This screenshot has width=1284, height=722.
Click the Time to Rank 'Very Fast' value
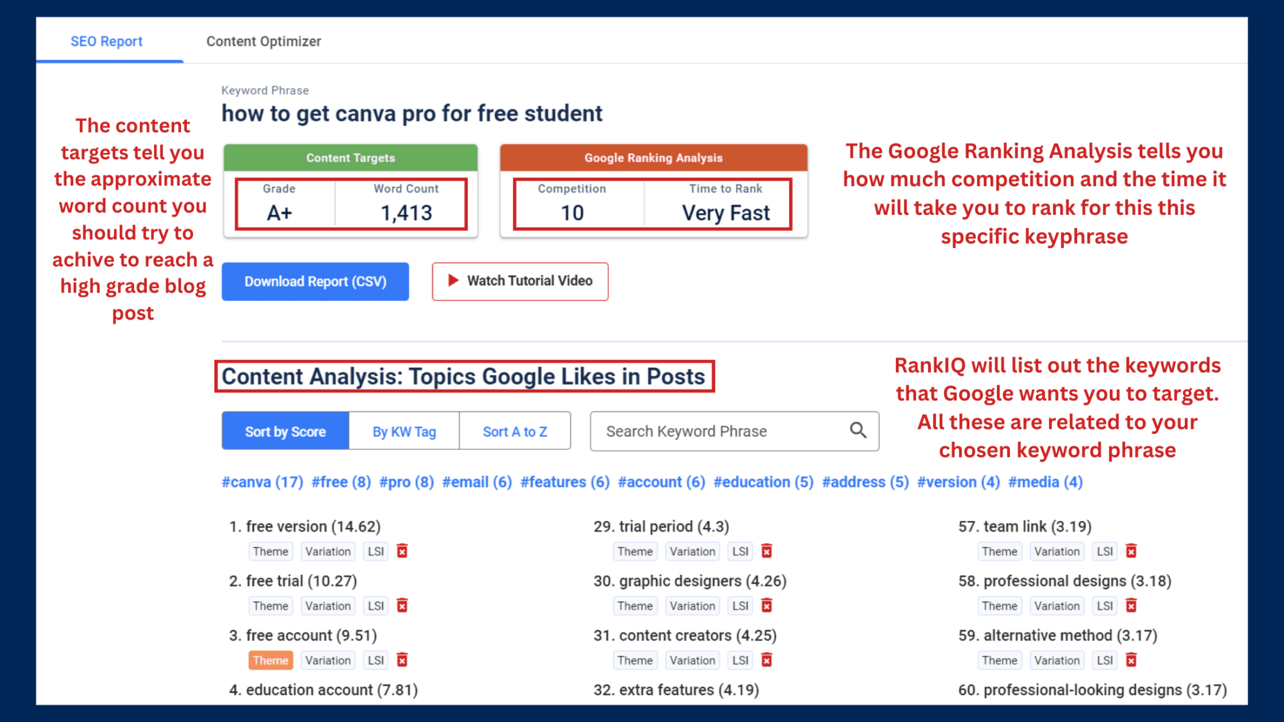pos(726,213)
